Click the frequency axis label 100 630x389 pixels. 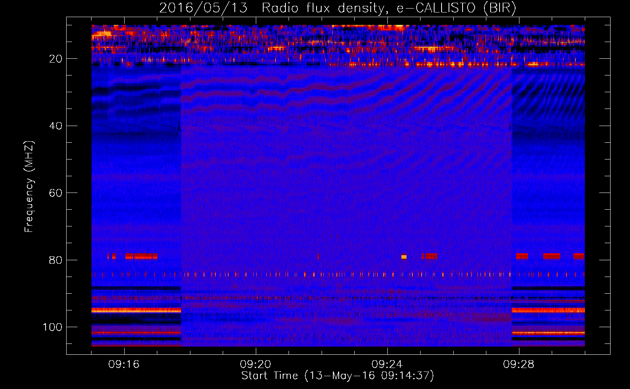coord(53,327)
